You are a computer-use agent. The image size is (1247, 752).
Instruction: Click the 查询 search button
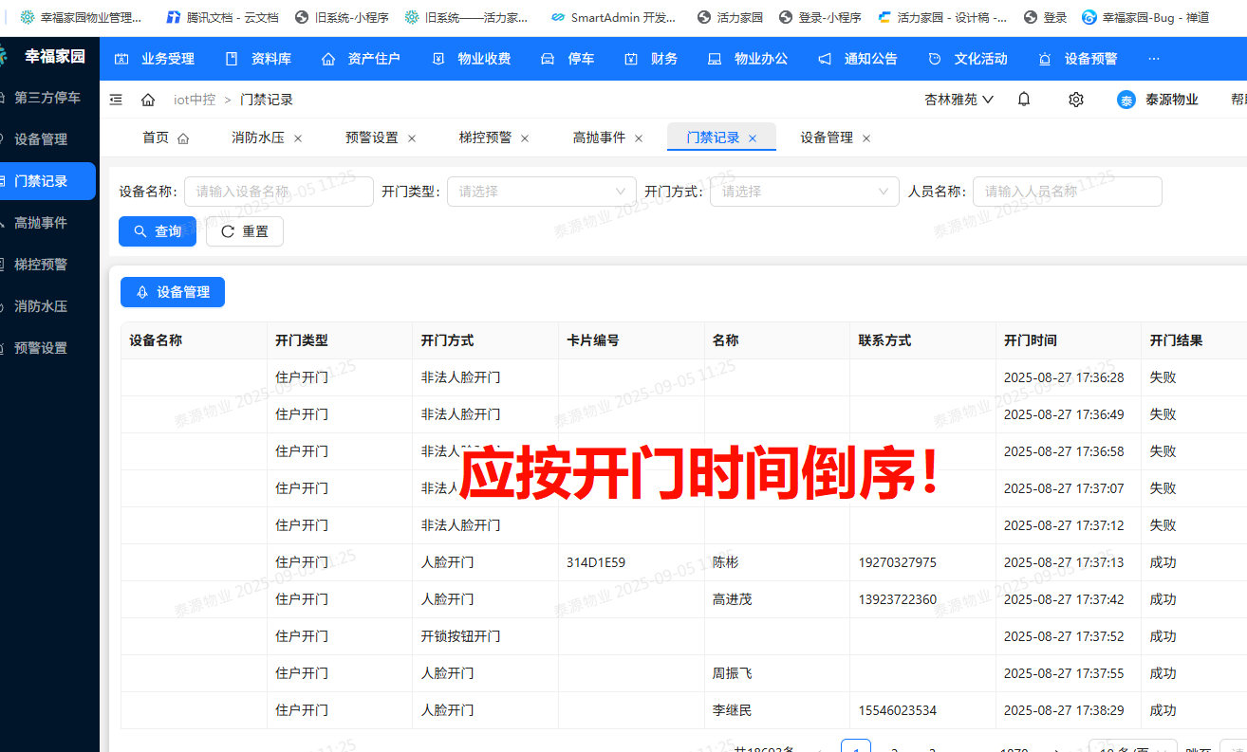(x=158, y=231)
